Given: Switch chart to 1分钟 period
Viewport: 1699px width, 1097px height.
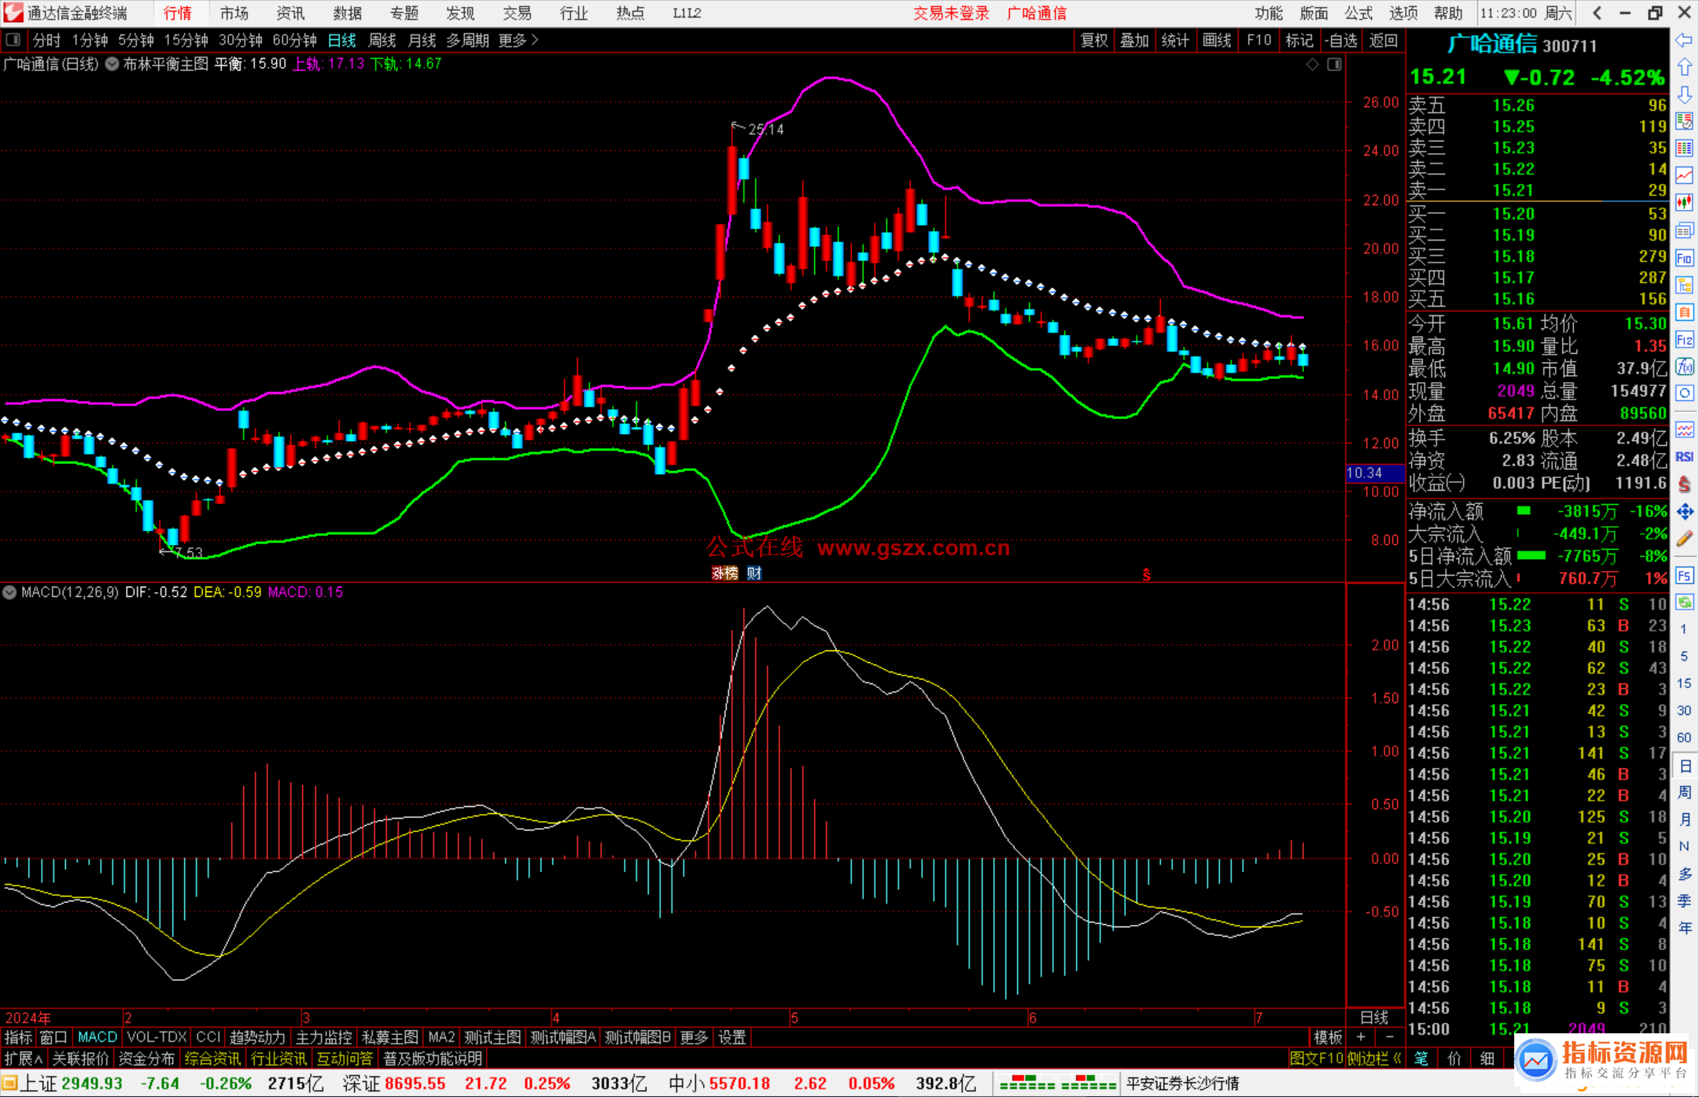Looking at the screenshot, I should (x=90, y=40).
